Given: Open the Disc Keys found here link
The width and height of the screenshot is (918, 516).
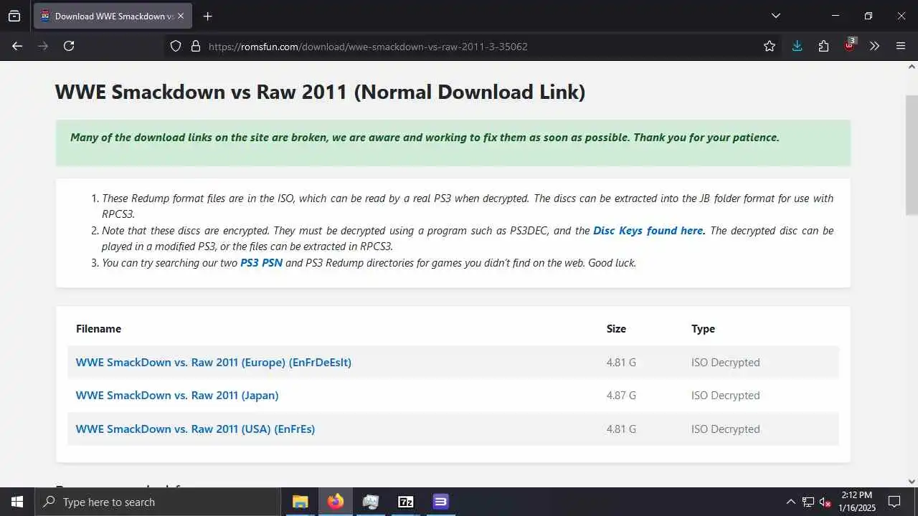Looking at the screenshot, I should (649, 231).
